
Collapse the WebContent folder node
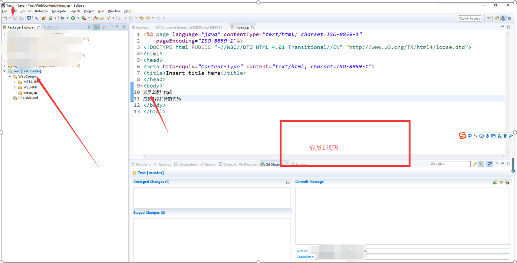(x=10, y=77)
